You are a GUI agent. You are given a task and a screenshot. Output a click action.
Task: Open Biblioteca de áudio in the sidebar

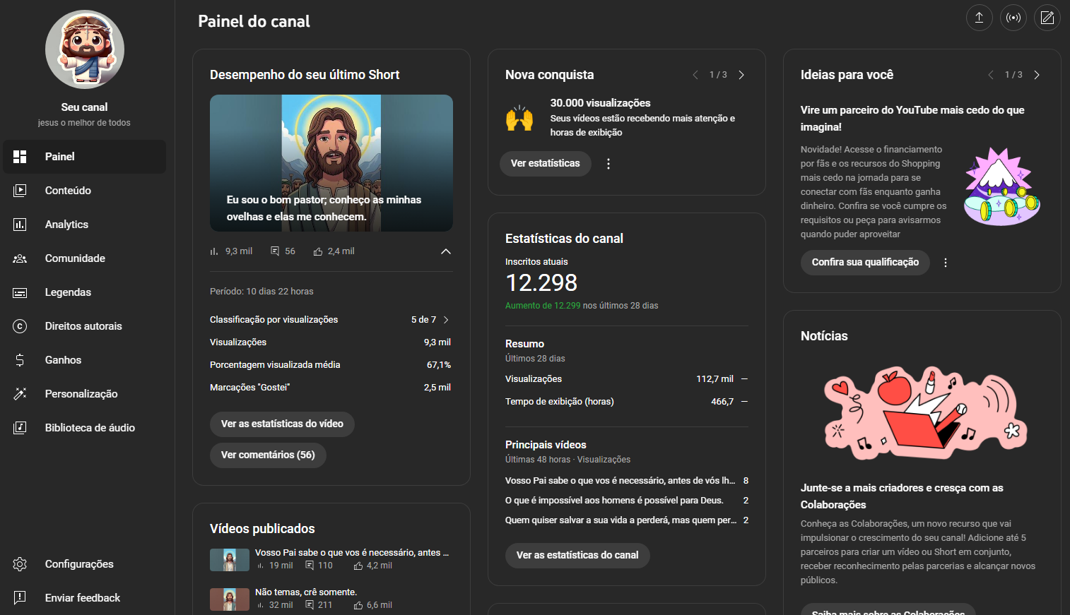[x=90, y=428]
